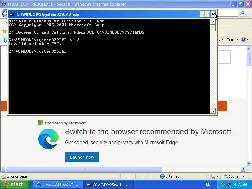252x189 pixels.
Task: Click the 'Invalid switch - "Y".' line in CMD
Action: tap(35, 44)
